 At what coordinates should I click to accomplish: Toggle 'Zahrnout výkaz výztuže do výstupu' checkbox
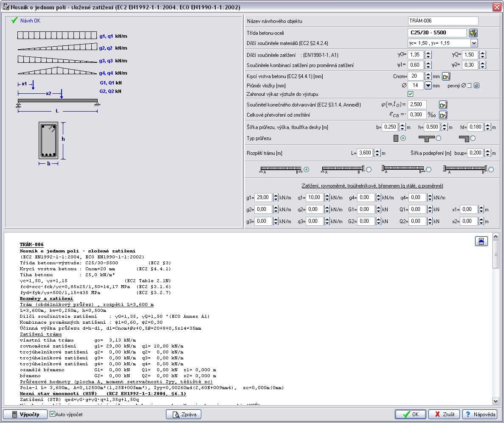[410, 94]
